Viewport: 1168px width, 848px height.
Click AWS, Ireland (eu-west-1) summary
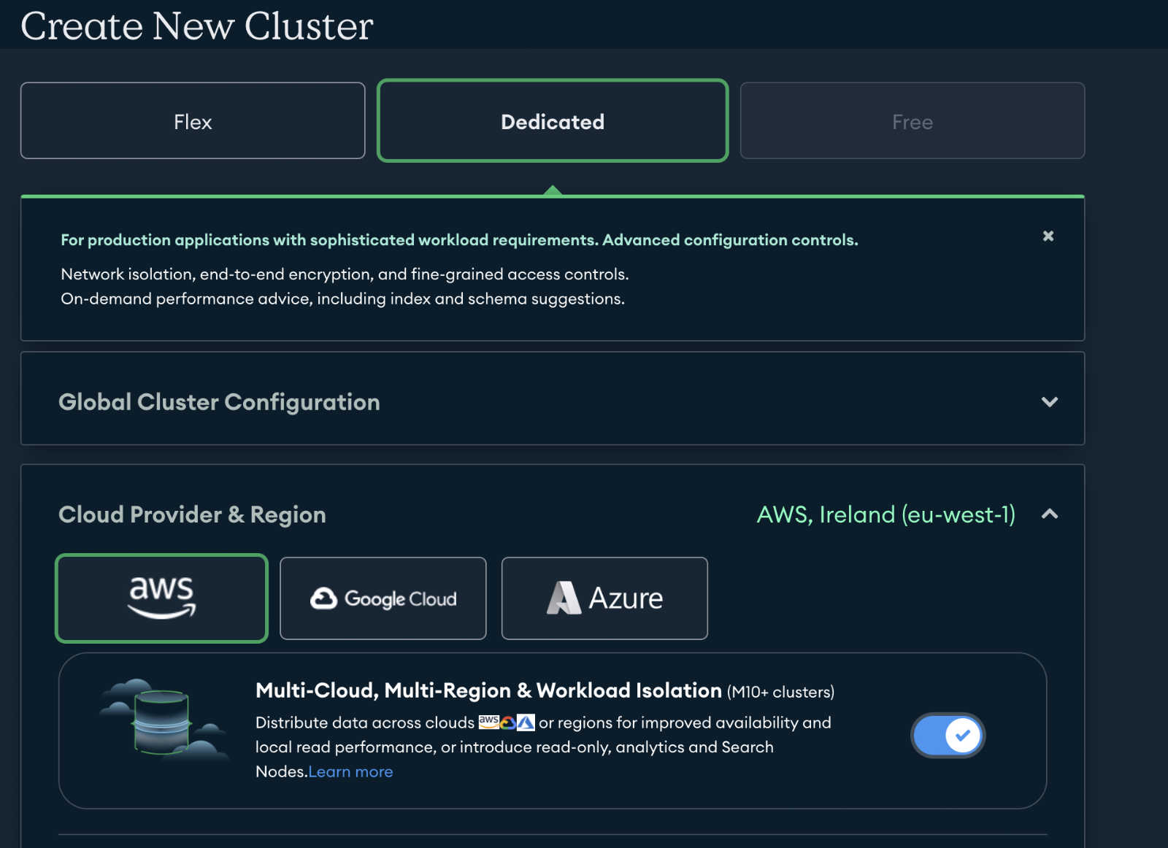tap(885, 514)
